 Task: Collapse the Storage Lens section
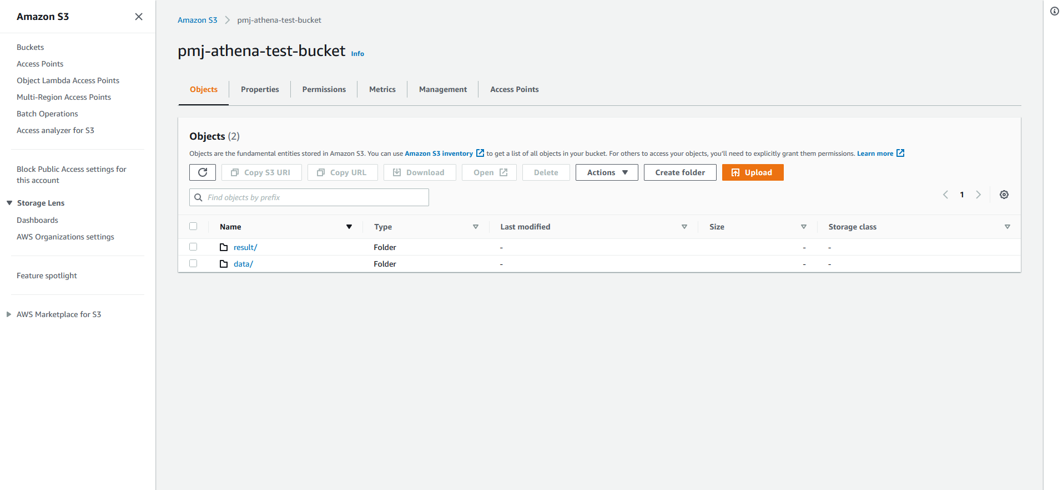click(9, 203)
